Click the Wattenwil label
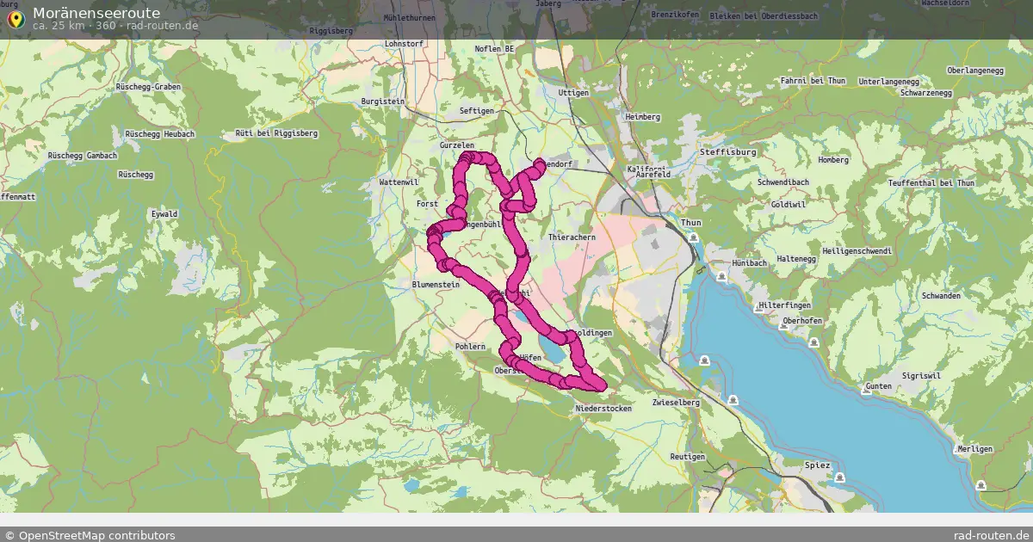 (x=399, y=182)
